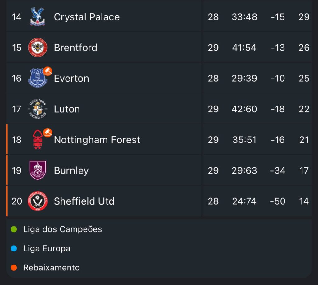Click Burnley's 29:63 goals score
Image resolution: width=318 pixels, height=285 pixels.
[x=244, y=170]
